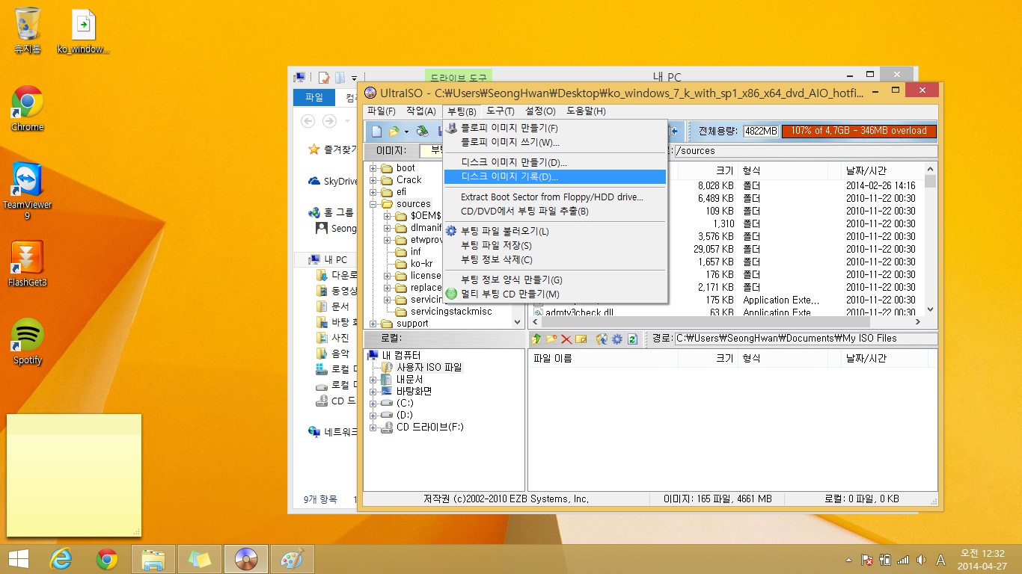Screen dimensions: 1022x574
Task: Open Chrome desktop shortcut
Action: (28, 108)
